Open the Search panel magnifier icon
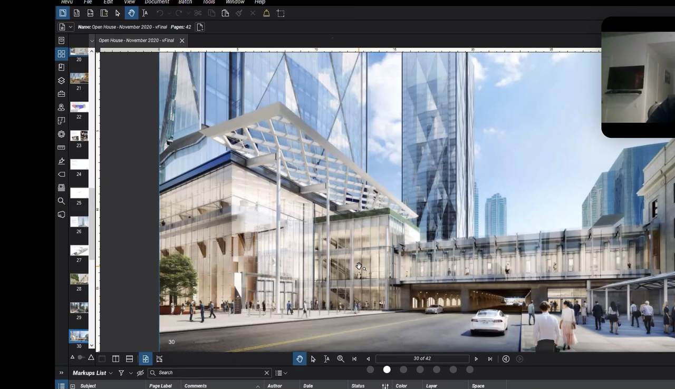 [61, 201]
